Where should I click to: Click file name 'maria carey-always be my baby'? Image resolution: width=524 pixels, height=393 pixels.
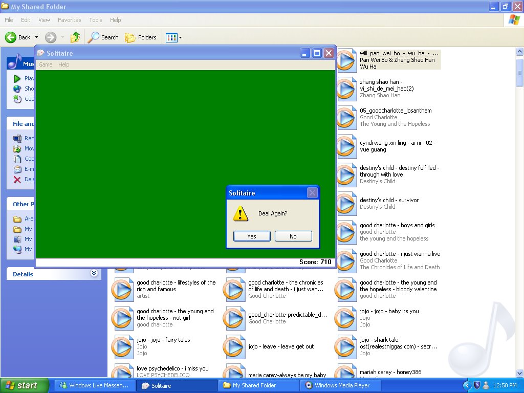287,375
